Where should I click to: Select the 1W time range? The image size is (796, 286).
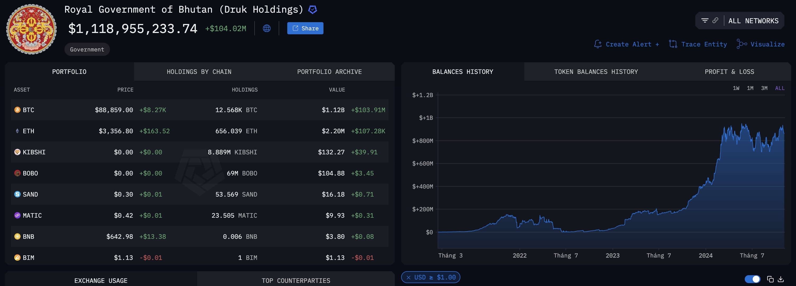[x=736, y=88]
